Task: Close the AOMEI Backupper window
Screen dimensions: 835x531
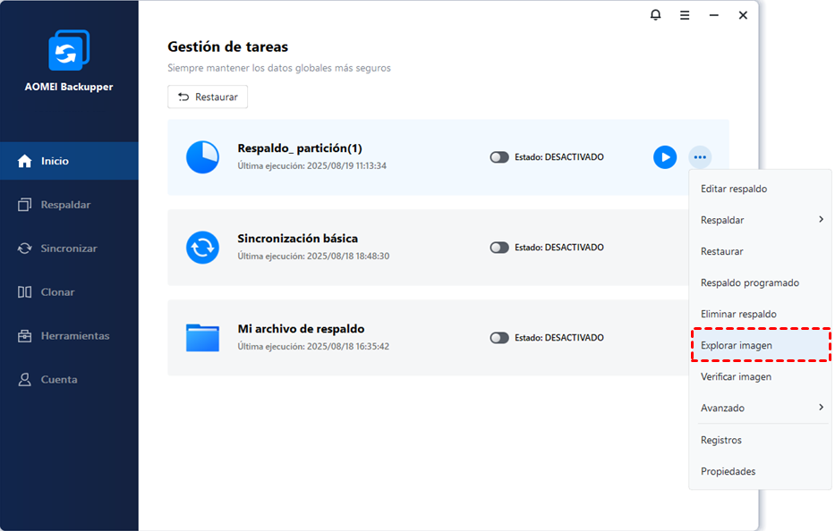Action: pyautogui.click(x=743, y=15)
